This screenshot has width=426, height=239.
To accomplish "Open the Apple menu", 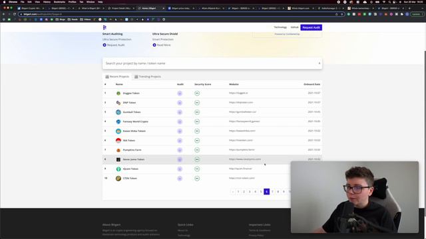I will pos(4,2).
